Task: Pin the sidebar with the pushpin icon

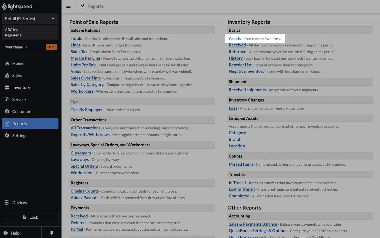Action: (51, 233)
